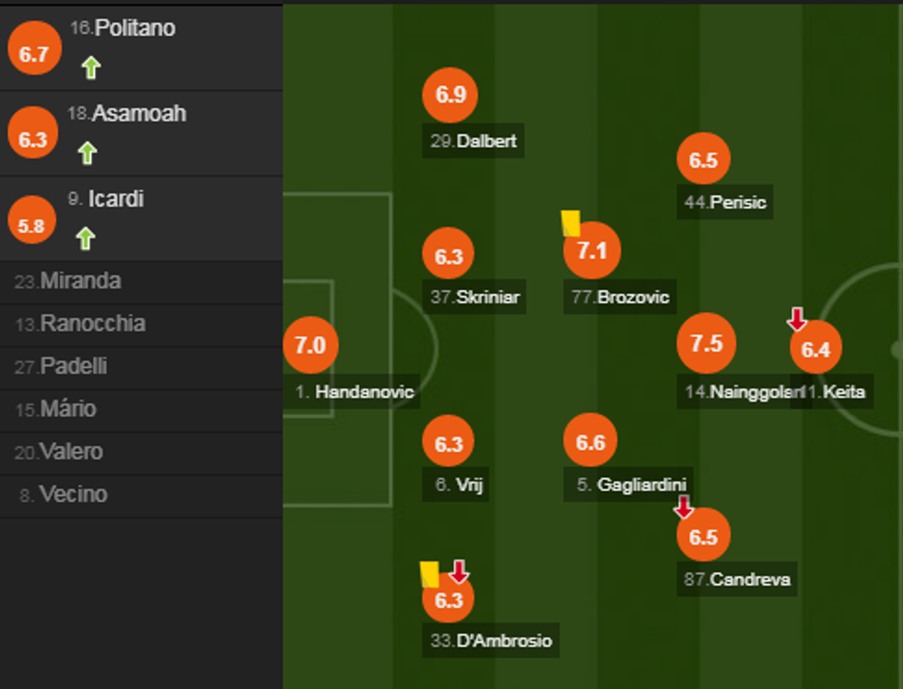Click Valero in the bench list
The width and height of the screenshot is (903, 689).
[71, 451]
